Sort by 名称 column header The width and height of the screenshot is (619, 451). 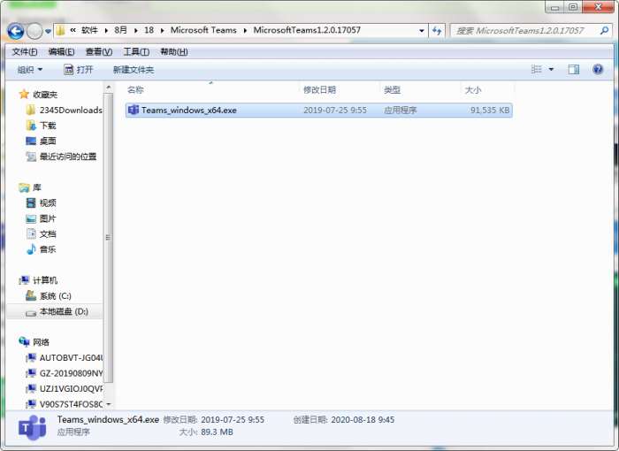[x=135, y=90]
